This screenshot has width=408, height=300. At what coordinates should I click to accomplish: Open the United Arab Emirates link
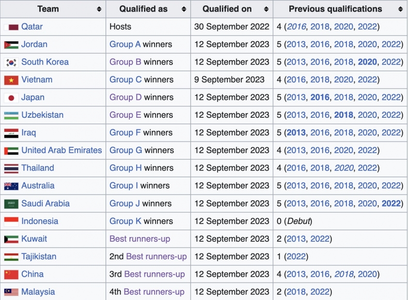[x=62, y=150]
